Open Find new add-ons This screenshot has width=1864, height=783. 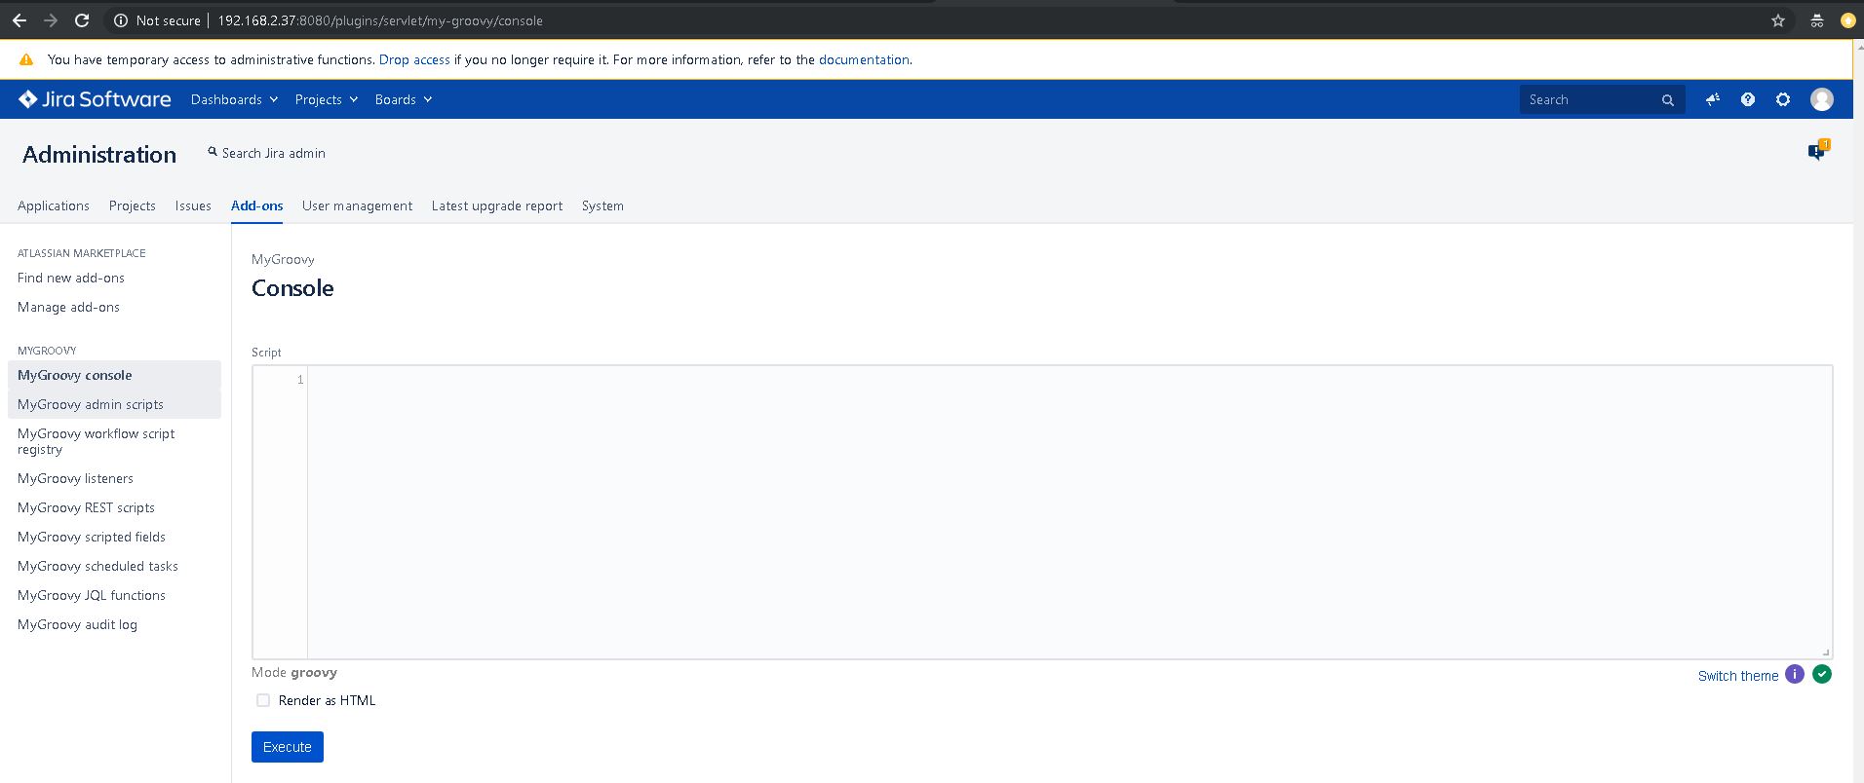[71, 278]
